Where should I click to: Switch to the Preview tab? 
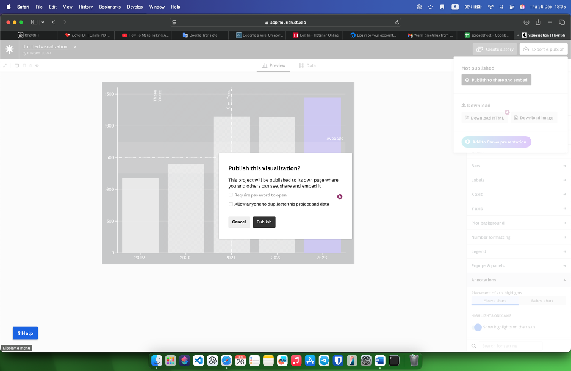click(273, 65)
